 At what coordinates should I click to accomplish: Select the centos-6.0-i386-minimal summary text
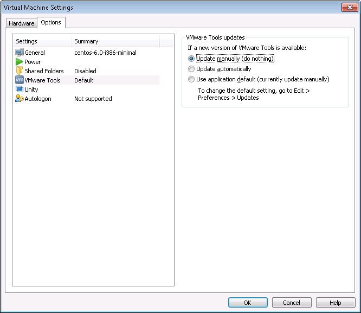[x=105, y=53]
